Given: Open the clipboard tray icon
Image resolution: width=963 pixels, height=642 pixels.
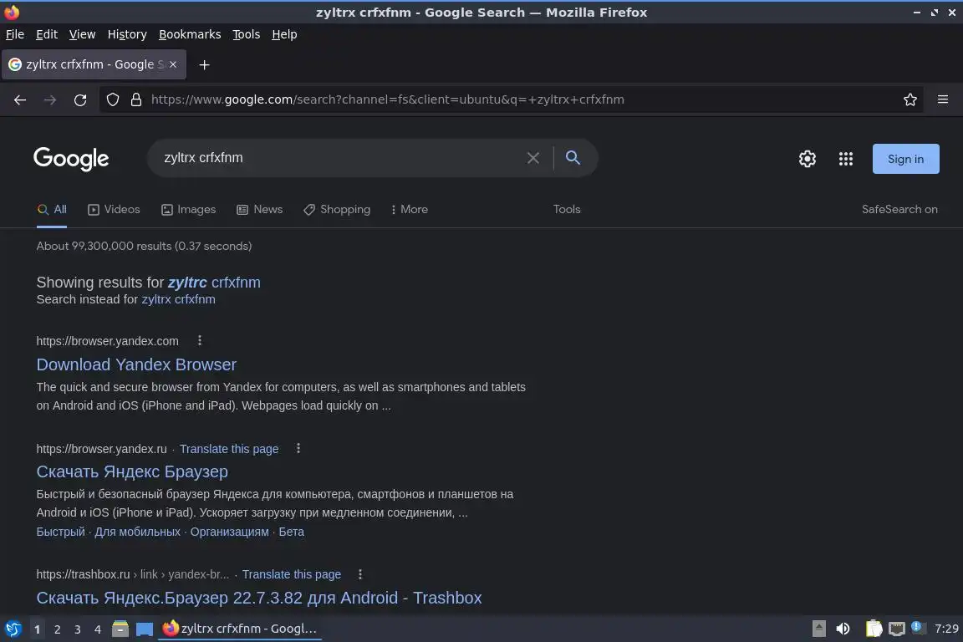Looking at the screenshot, I should tap(874, 629).
